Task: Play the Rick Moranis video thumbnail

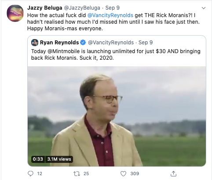Action: click(x=117, y=116)
